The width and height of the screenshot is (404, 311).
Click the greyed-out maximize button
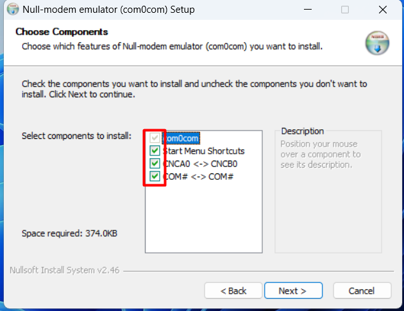tap(345, 10)
